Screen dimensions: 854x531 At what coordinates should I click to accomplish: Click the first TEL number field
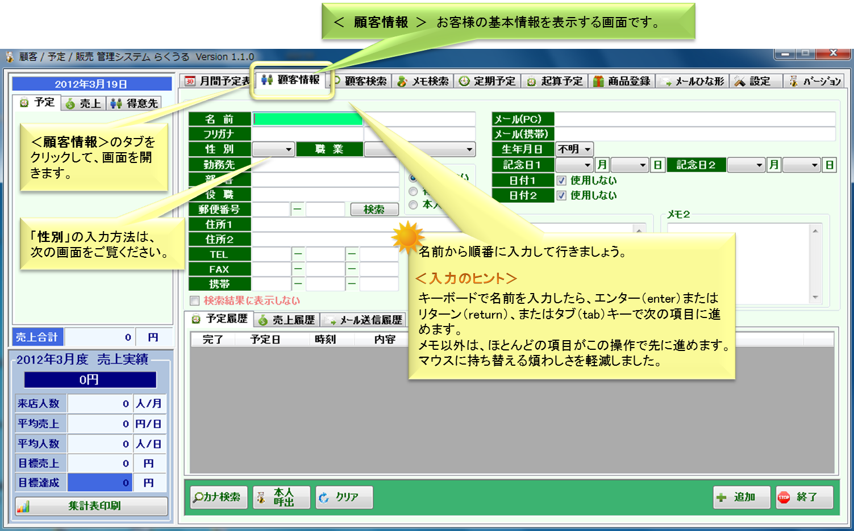271,254
